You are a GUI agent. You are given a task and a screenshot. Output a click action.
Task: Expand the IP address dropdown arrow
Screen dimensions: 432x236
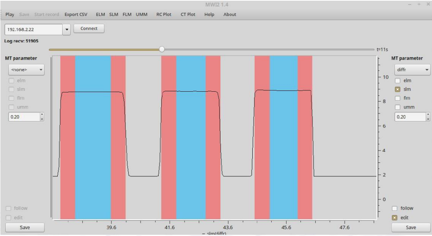coord(67,30)
